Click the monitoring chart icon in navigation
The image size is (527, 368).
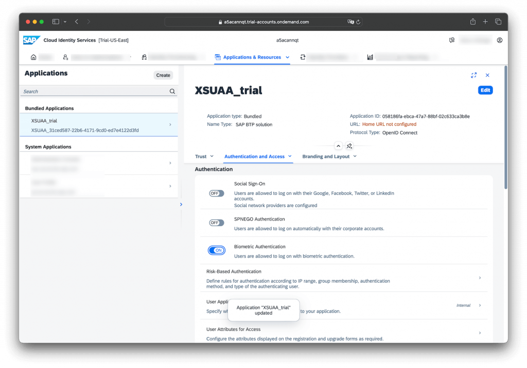click(370, 57)
